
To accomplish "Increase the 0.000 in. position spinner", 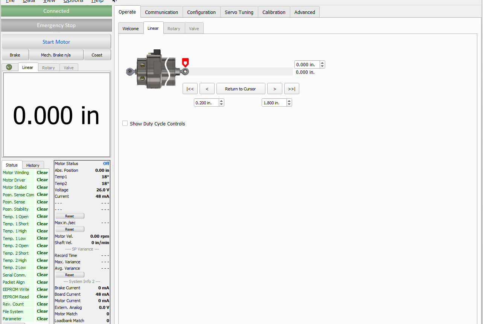I will [x=322, y=63].
